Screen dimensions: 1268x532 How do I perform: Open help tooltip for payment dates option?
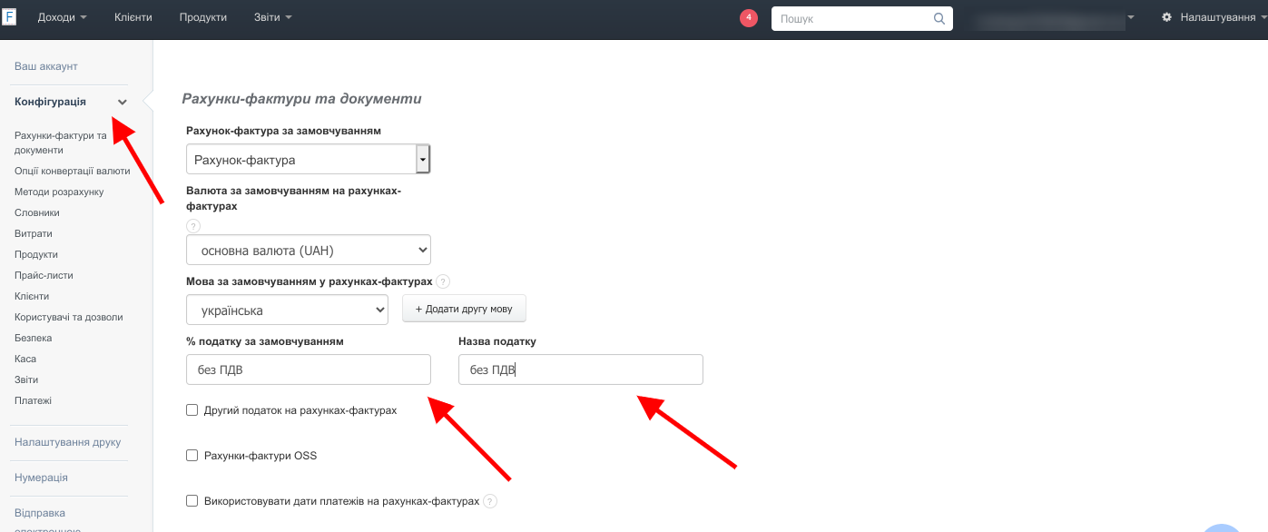pos(490,501)
